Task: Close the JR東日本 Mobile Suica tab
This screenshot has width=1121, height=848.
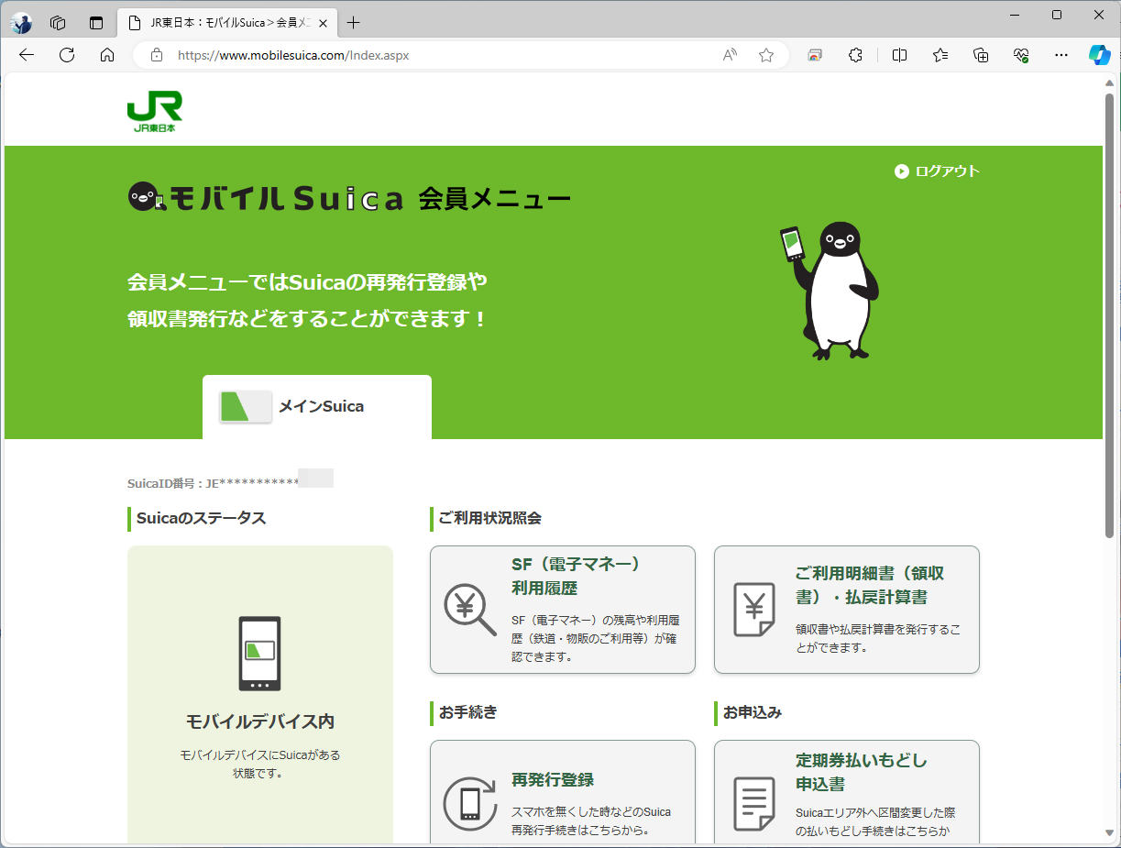Action: click(x=323, y=23)
